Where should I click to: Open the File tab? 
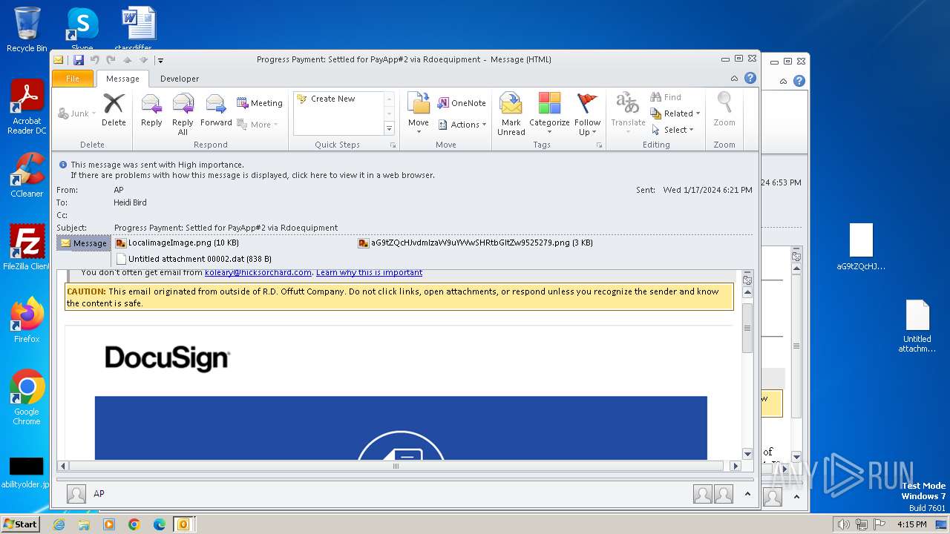point(73,79)
